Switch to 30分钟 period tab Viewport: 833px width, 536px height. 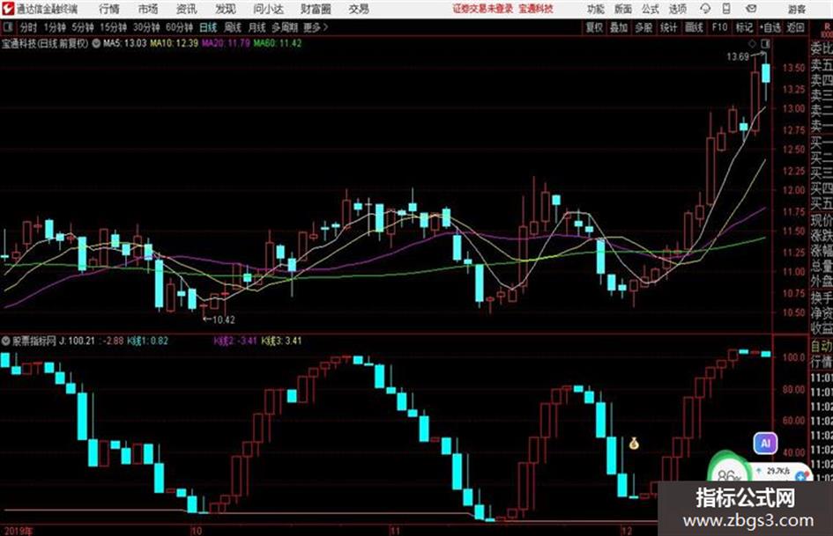click(x=146, y=27)
